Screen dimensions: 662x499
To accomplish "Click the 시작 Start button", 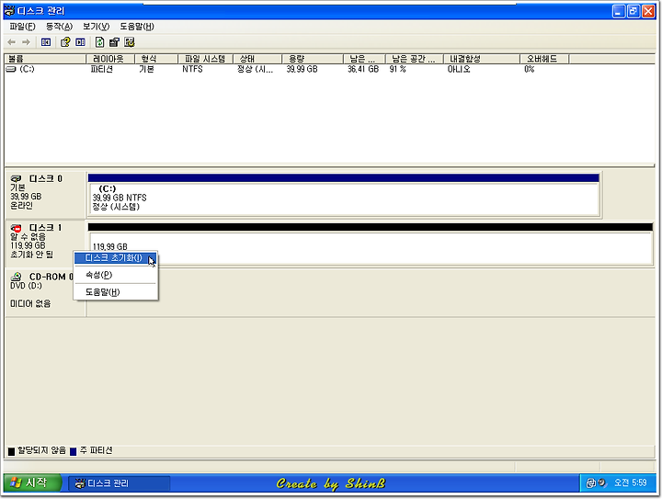I will pyautogui.click(x=33, y=482).
